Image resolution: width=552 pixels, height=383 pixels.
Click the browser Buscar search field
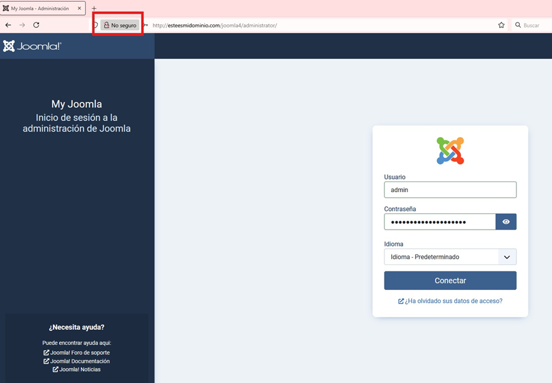pyautogui.click(x=531, y=25)
